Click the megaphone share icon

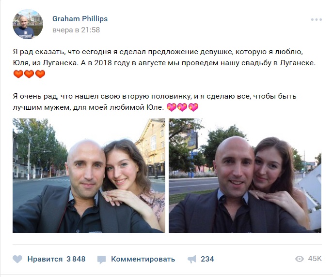[x=192, y=259]
